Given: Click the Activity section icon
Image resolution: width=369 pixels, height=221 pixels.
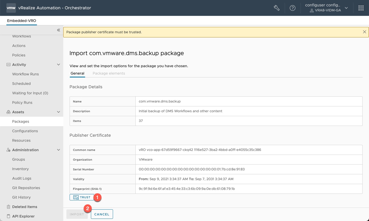Looking at the screenshot, I should click(8, 65).
